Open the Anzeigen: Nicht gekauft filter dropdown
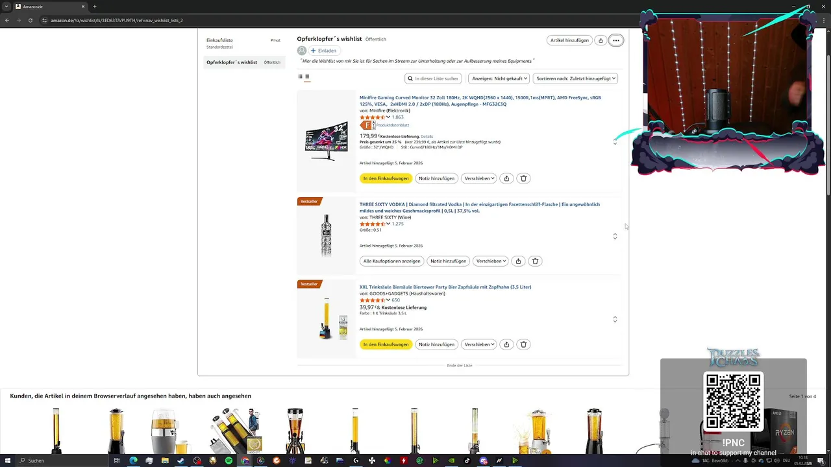The width and height of the screenshot is (831, 467). click(499, 78)
